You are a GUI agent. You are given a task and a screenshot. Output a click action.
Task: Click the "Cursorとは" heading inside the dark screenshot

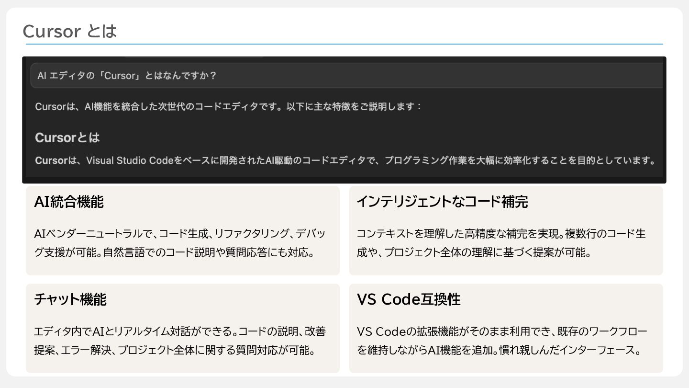[67, 137]
